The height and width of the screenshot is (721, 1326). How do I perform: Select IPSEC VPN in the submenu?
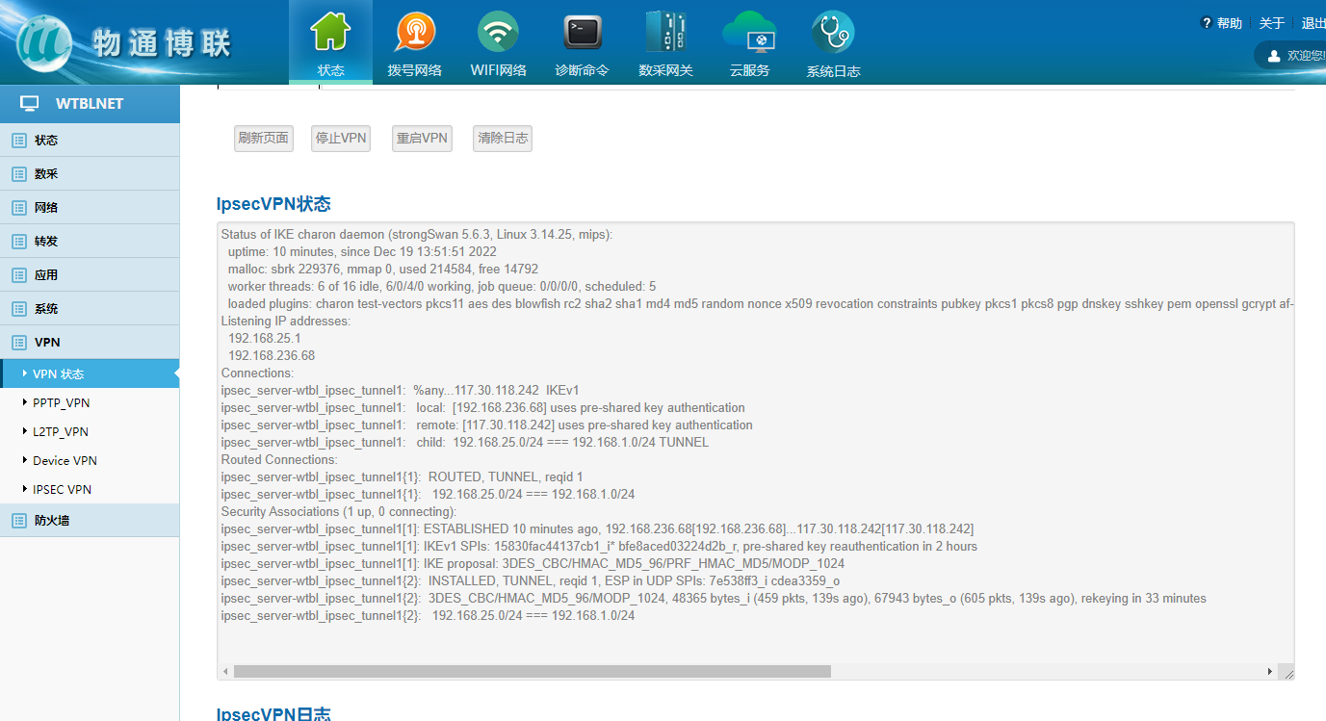pyautogui.click(x=62, y=490)
